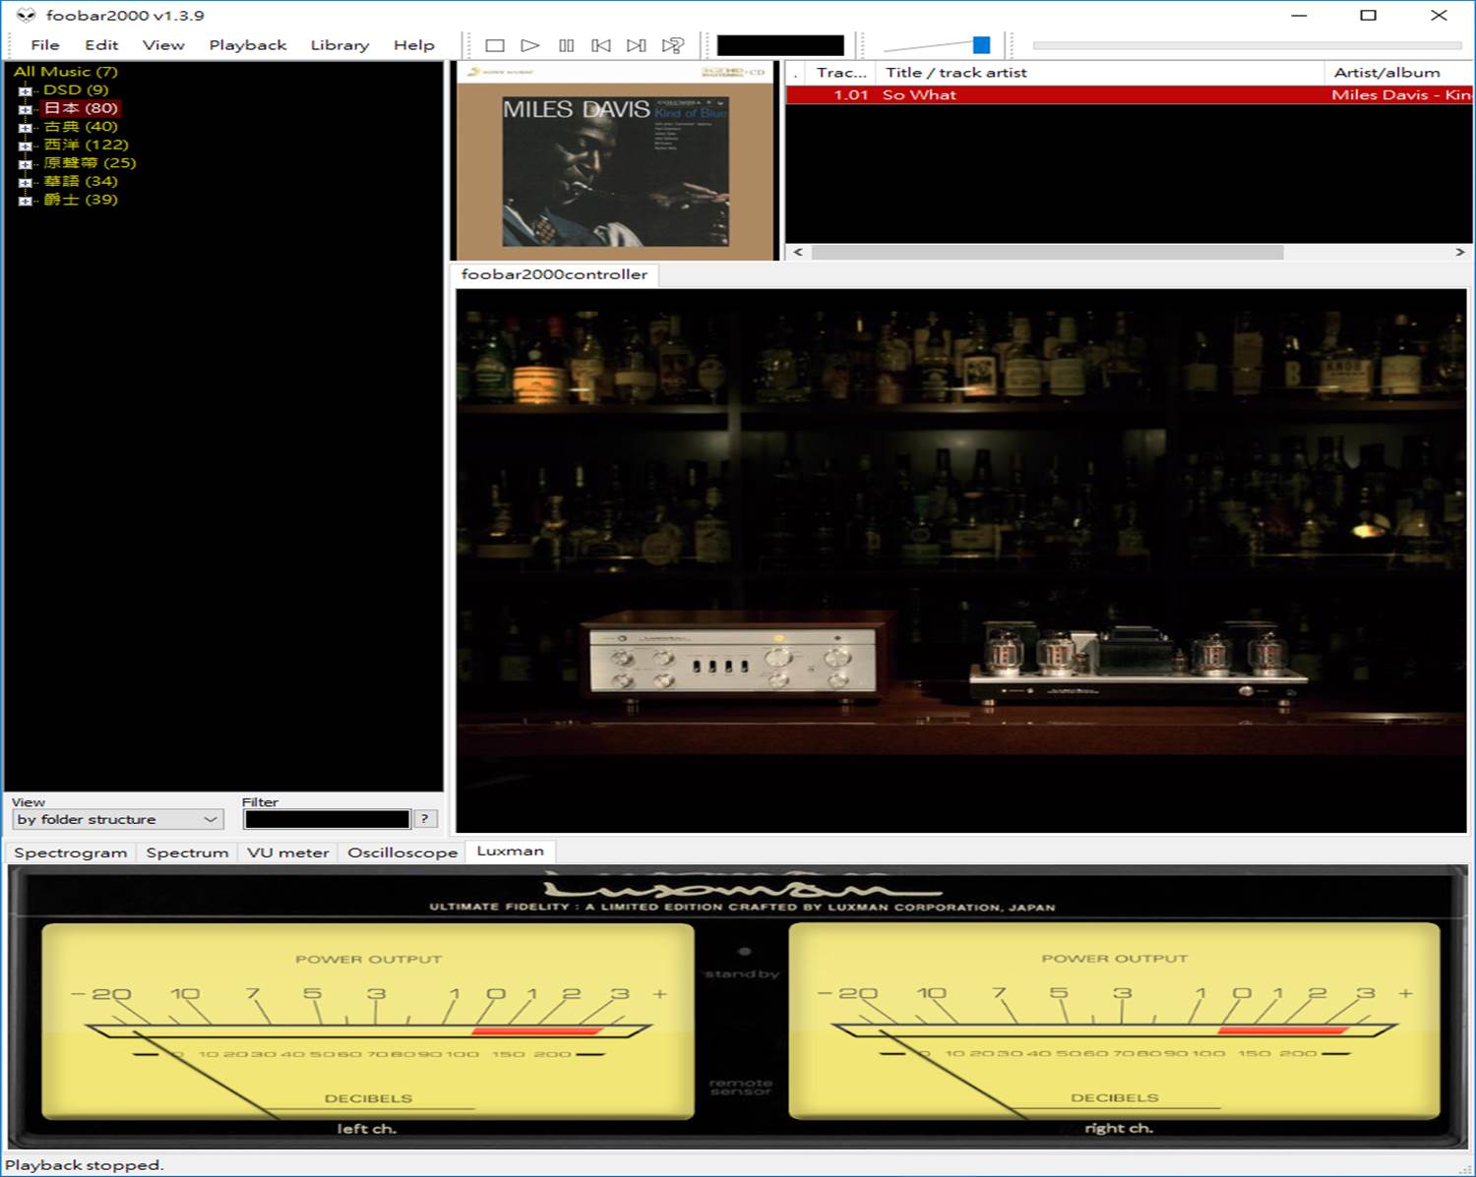Viewport: 1476px width, 1177px height.
Task: Skip to next track button
Action: (x=637, y=45)
